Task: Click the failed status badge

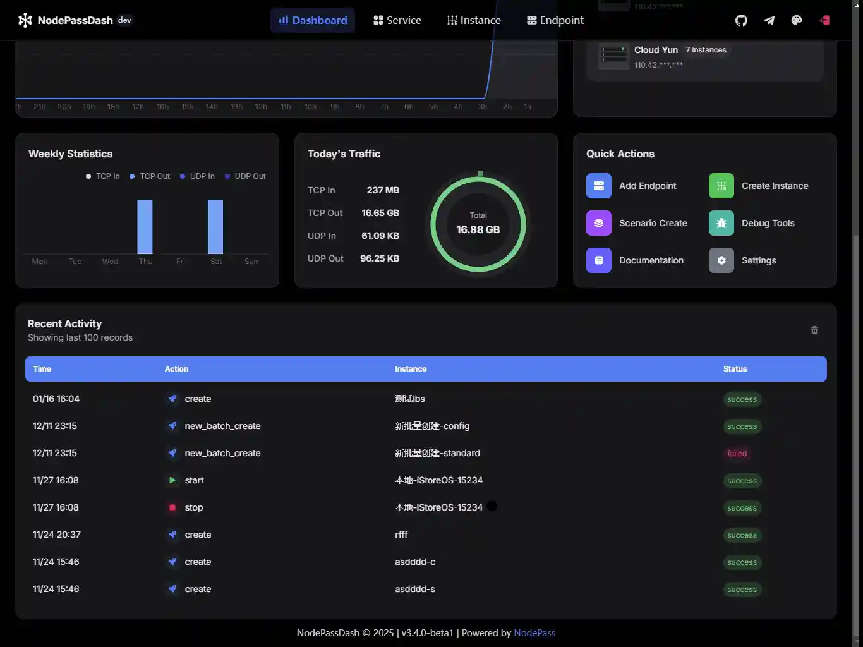Action: click(x=737, y=453)
